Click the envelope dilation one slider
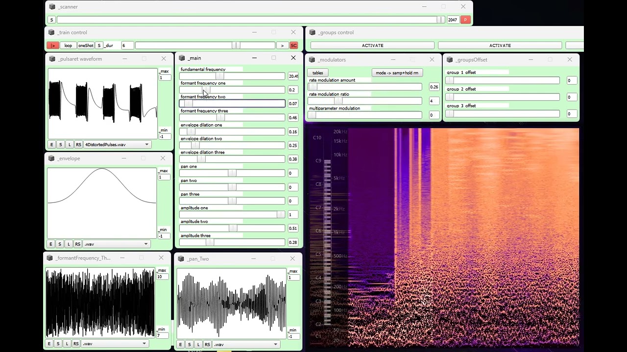The height and width of the screenshot is (352, 627). [x=232, y=132]
